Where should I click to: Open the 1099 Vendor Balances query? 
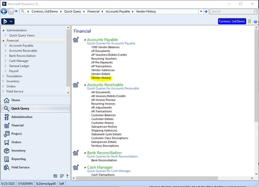[105, 47]
